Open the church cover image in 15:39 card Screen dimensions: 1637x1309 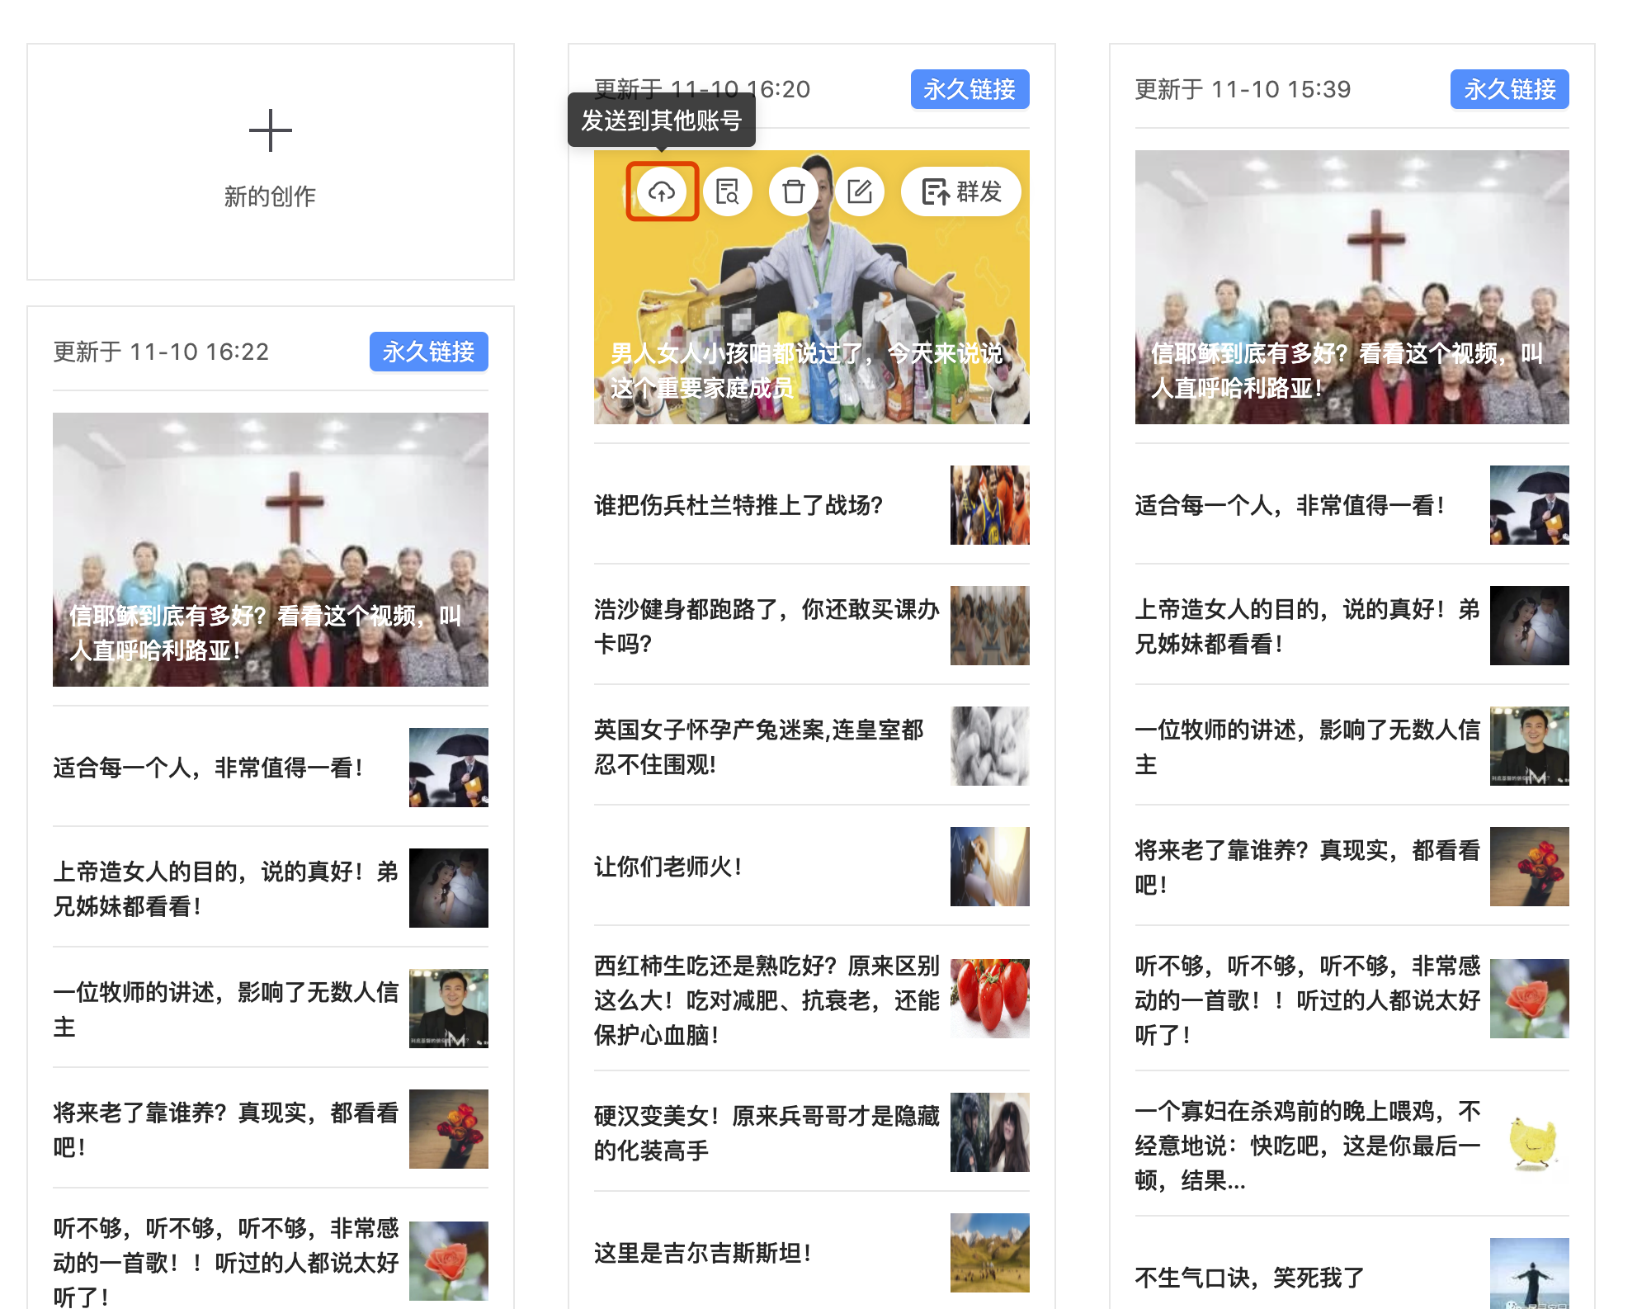pos(1352,287)
